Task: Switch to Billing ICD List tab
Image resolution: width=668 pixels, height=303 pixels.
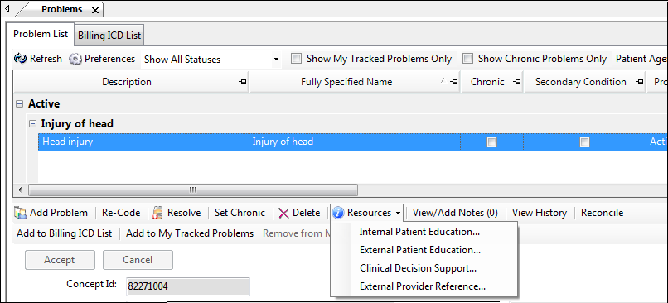Action: click(x=109, y=36)
